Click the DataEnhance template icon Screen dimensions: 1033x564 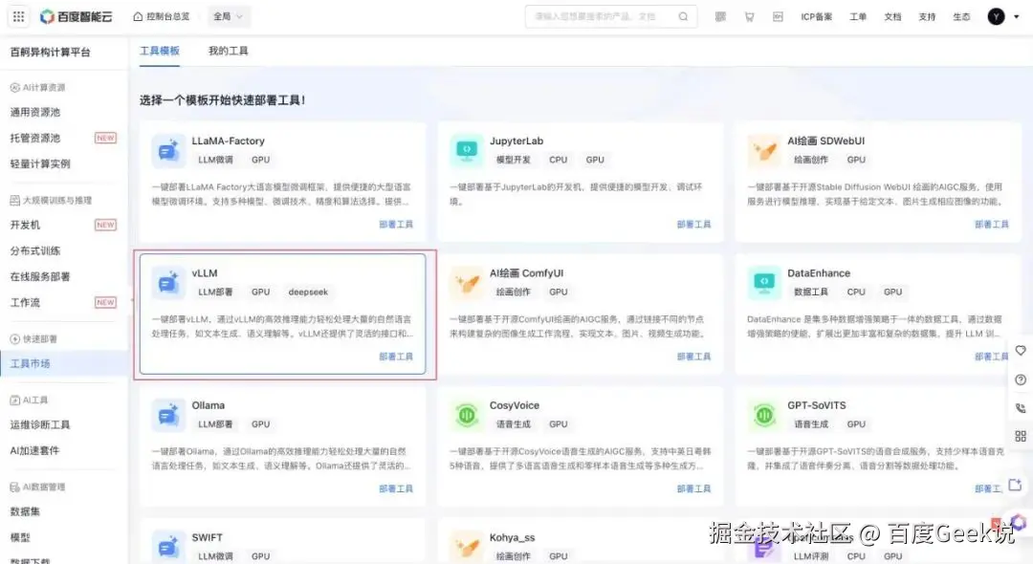click(764, 283)
